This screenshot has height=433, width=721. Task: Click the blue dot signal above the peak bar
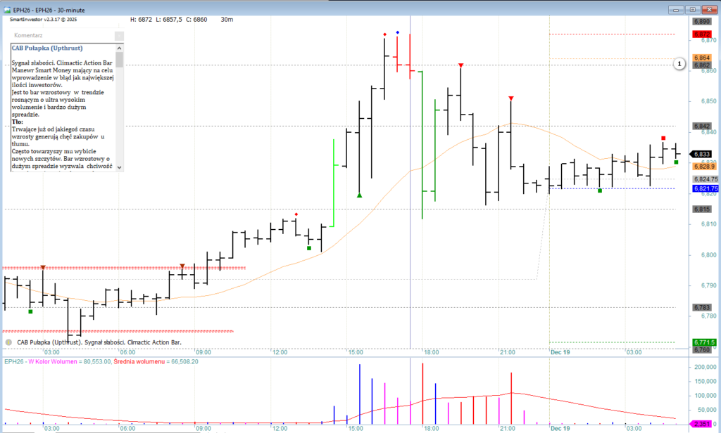(398, 33)
